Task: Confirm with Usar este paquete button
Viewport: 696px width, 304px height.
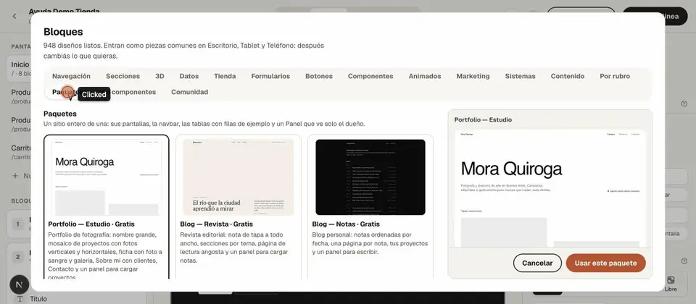Action: coord(605,263)
